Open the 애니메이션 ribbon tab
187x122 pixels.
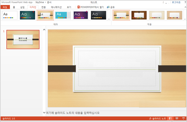click(56, 7)
